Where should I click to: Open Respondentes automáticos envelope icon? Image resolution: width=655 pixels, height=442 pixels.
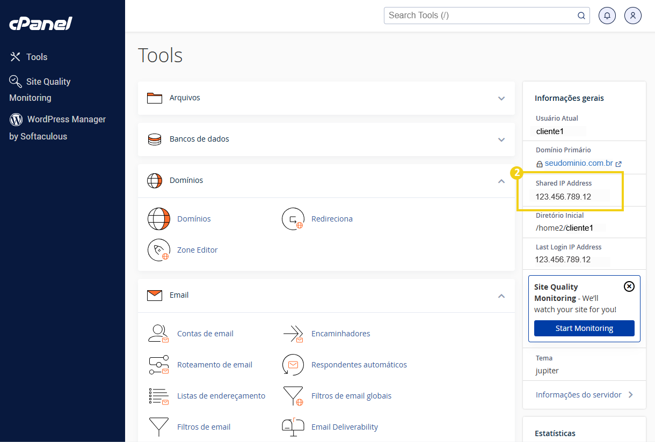pyautogui.click(x=293, y=365)
